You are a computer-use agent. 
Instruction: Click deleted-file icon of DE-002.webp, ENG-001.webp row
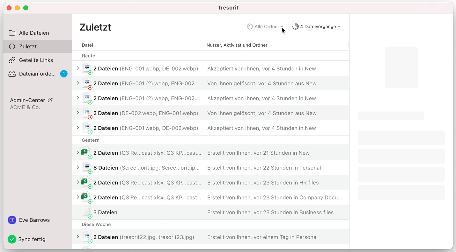pos(86,113)
